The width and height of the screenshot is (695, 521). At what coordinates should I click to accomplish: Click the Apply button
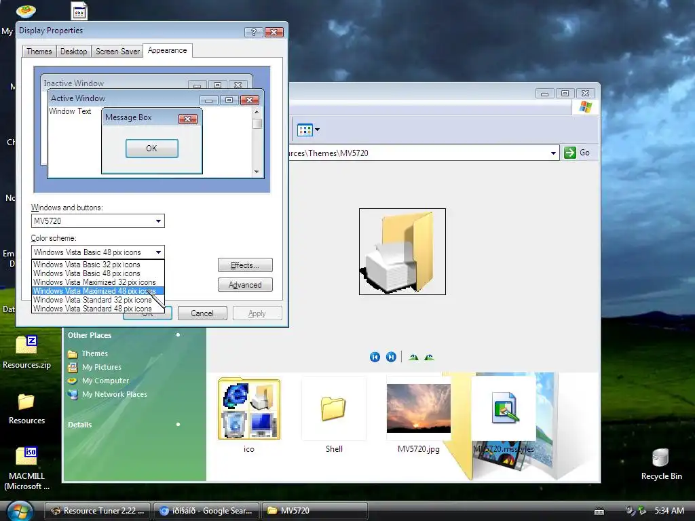257,313
